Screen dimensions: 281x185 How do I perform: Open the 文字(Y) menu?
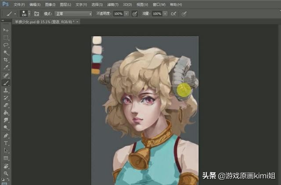click(81, 5)
